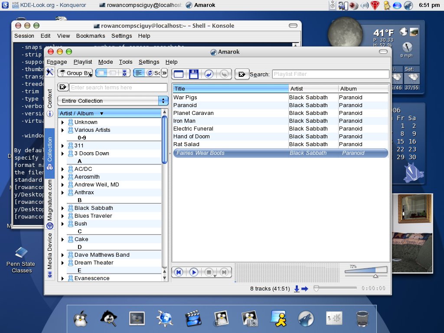Viewport: 444px width, 333px height.
Task: Toggle the show dividers button
Action: tap(139, 73)
